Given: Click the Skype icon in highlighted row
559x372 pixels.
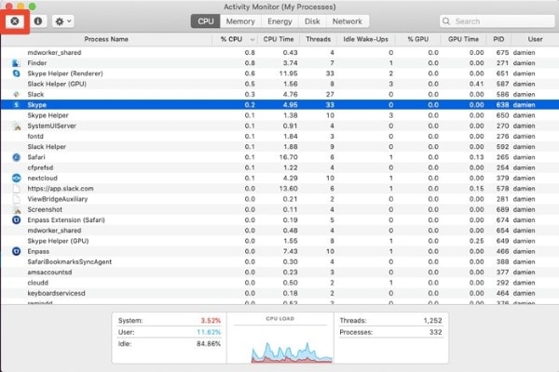Looking at the screenshot, I should pos(16,105).
